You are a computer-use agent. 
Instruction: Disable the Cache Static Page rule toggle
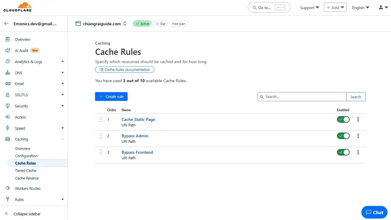click(x=343, y=119)
